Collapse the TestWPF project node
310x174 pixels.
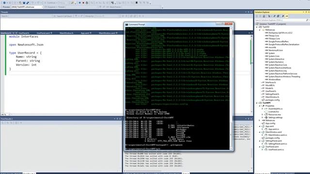tap(257, 103)
